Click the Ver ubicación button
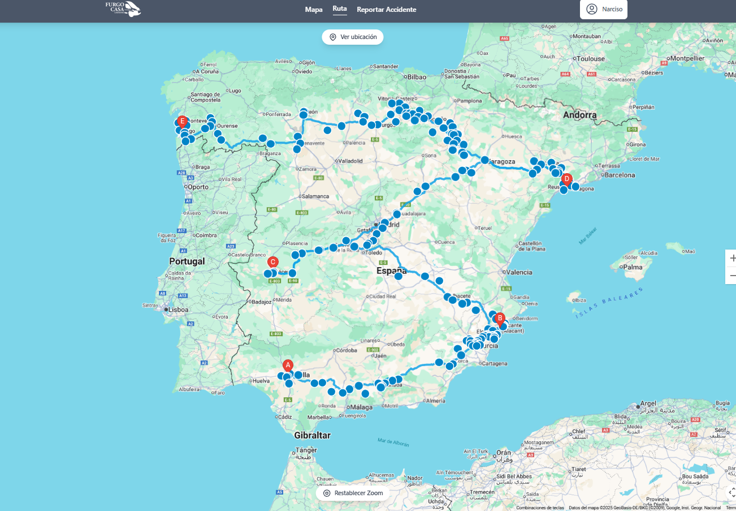 coord(353,37)
